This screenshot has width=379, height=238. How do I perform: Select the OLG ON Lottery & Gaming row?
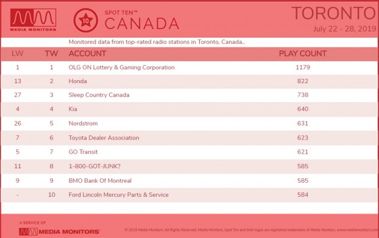coord(189,67)
